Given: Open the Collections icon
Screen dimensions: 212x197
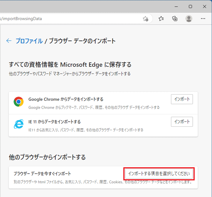Looking at the screenshot, I should pos(175,19).
